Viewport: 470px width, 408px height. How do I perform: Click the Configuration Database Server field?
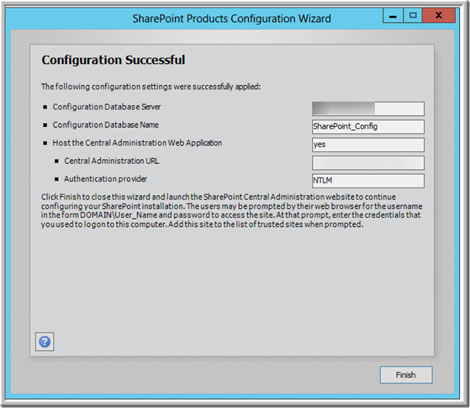coord(368,109)
